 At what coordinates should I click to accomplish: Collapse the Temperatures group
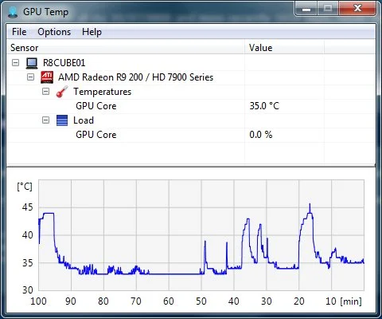pos(46,92)
